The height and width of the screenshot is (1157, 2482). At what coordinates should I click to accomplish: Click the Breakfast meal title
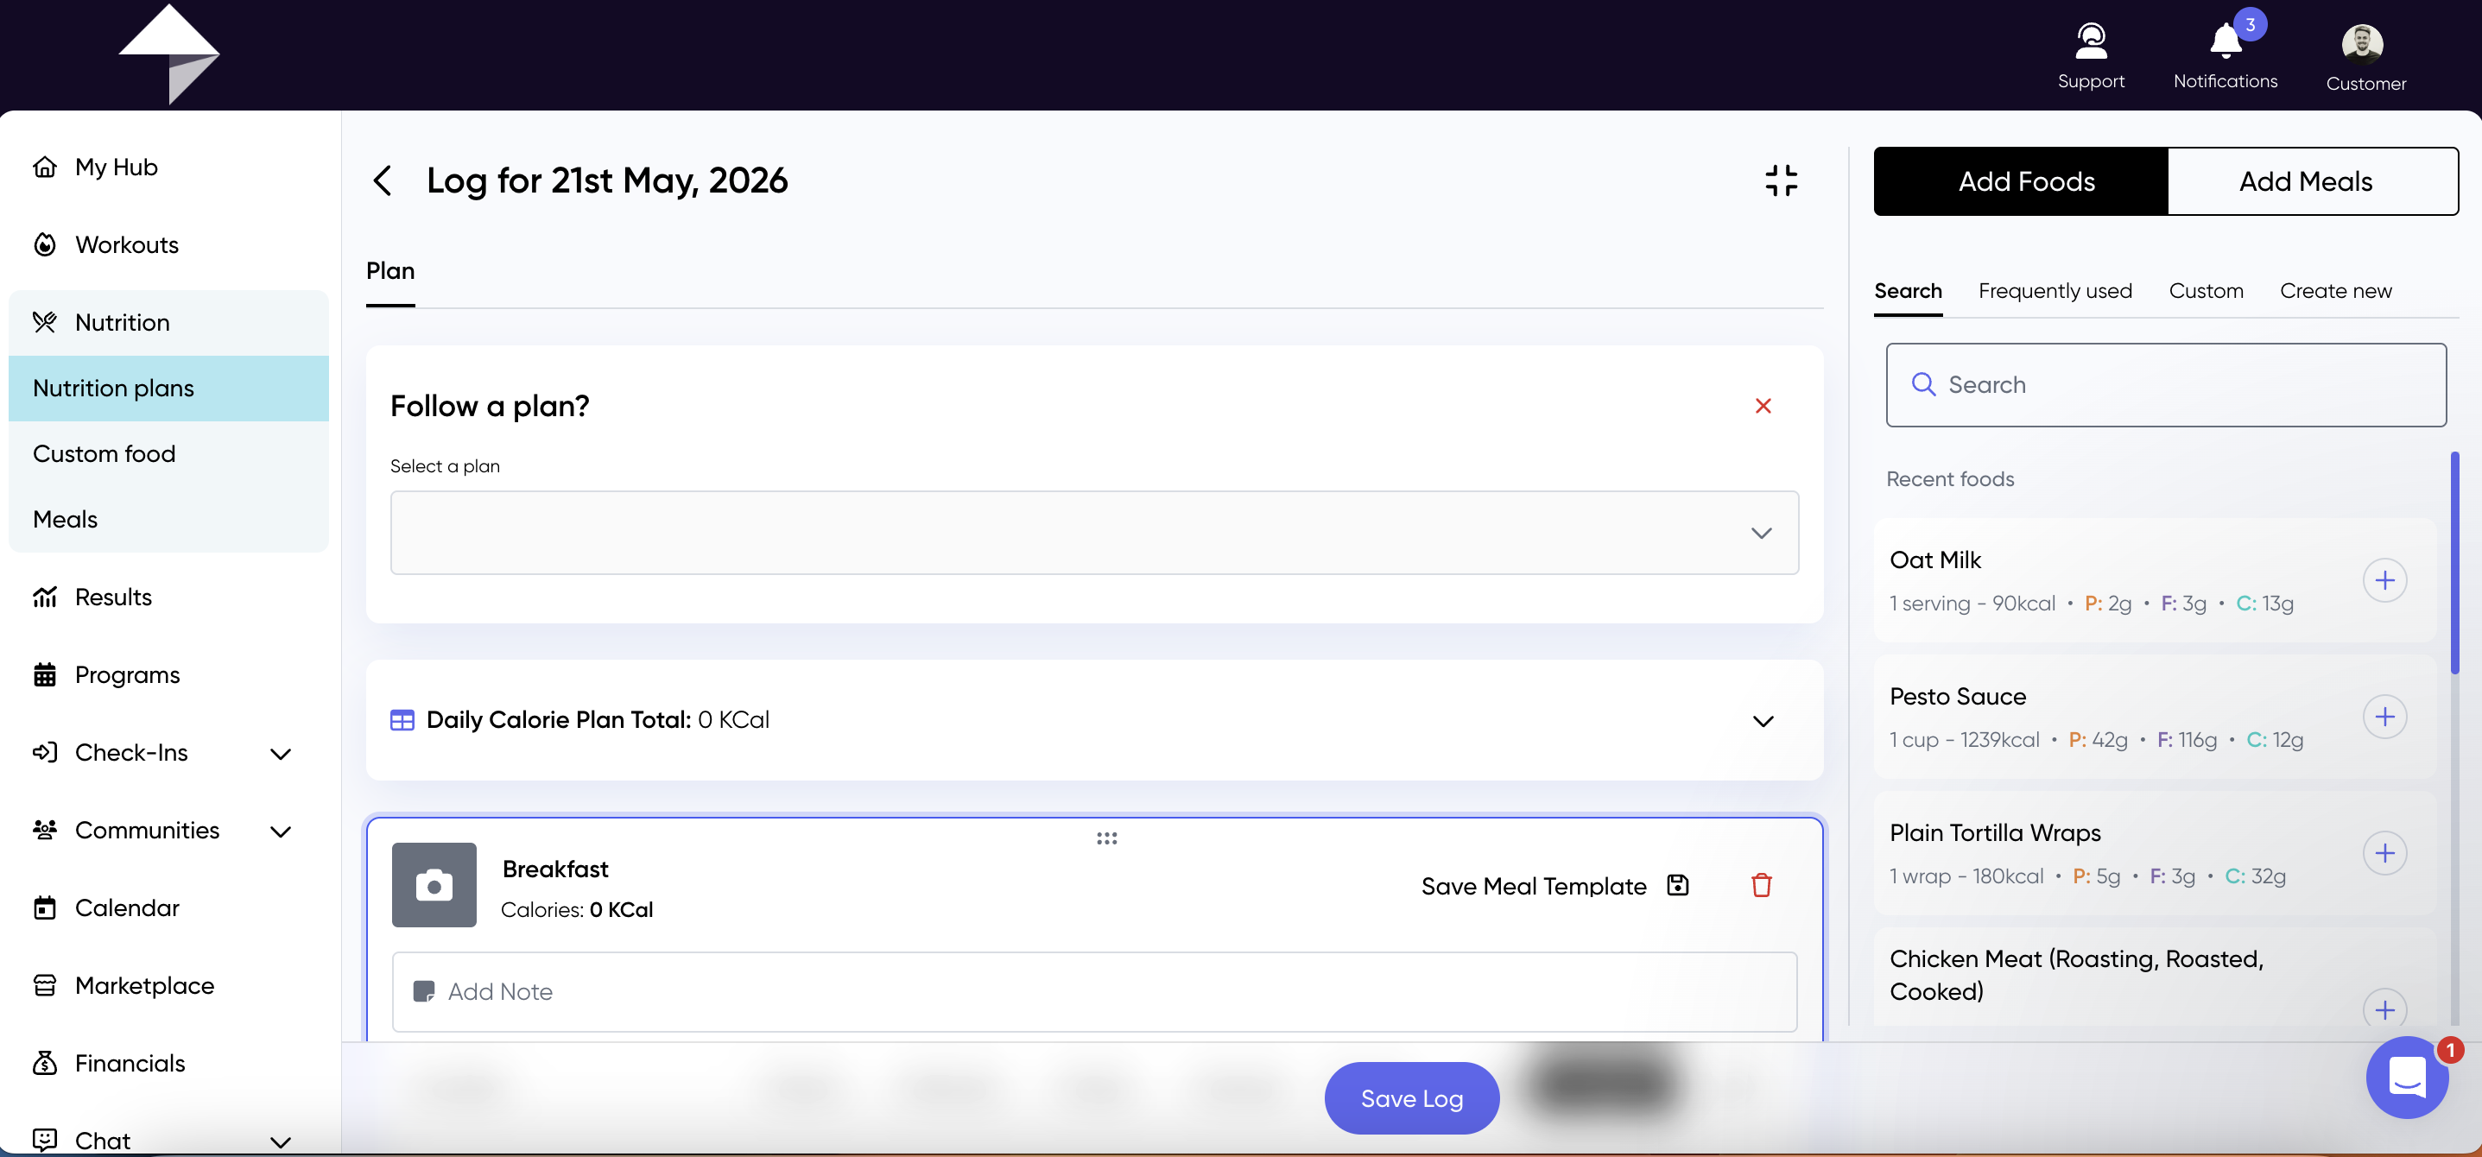555,869
